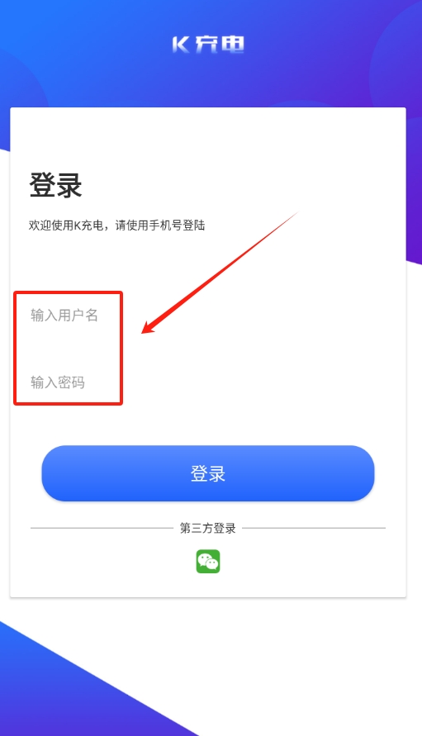Click the divider line right of 第三方登录

(314, 528)
